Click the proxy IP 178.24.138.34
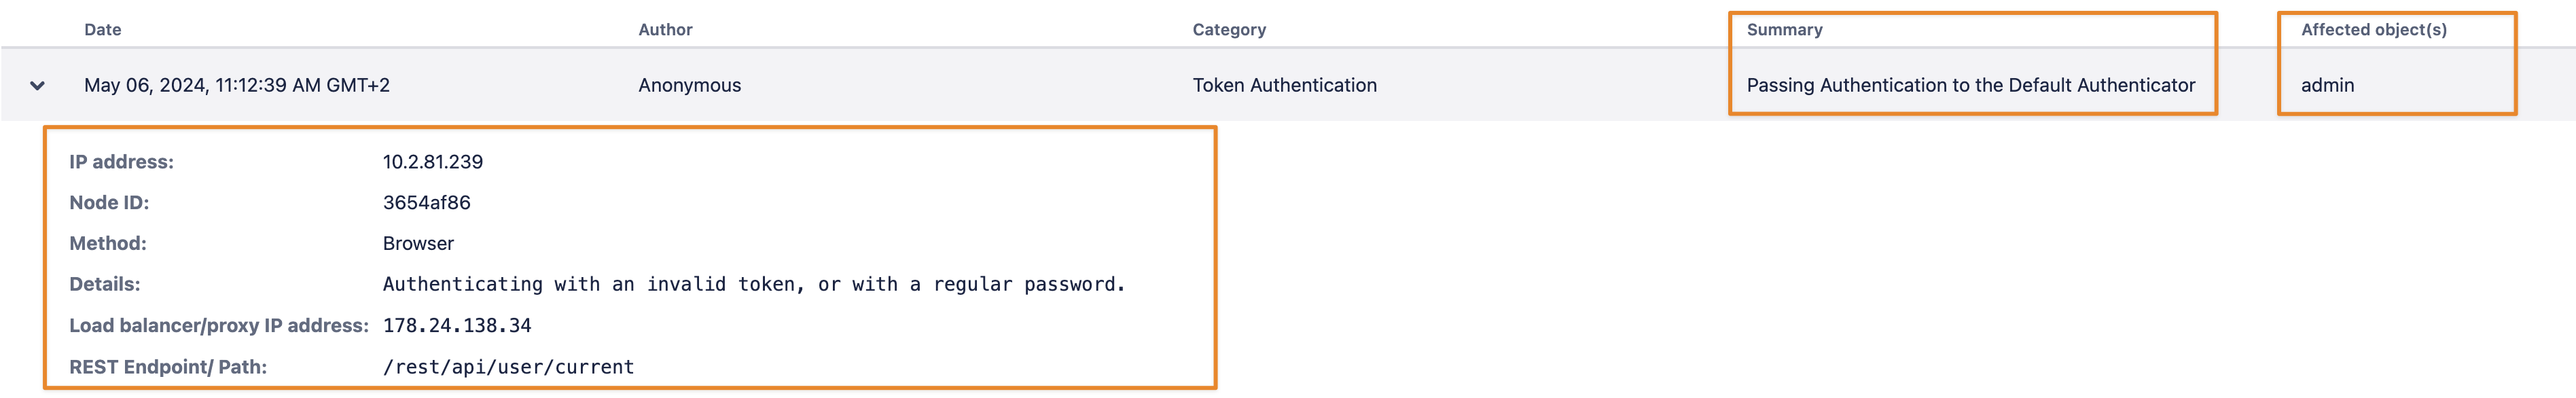Screen dimensions: 2576x398 [x=457, y=326]
